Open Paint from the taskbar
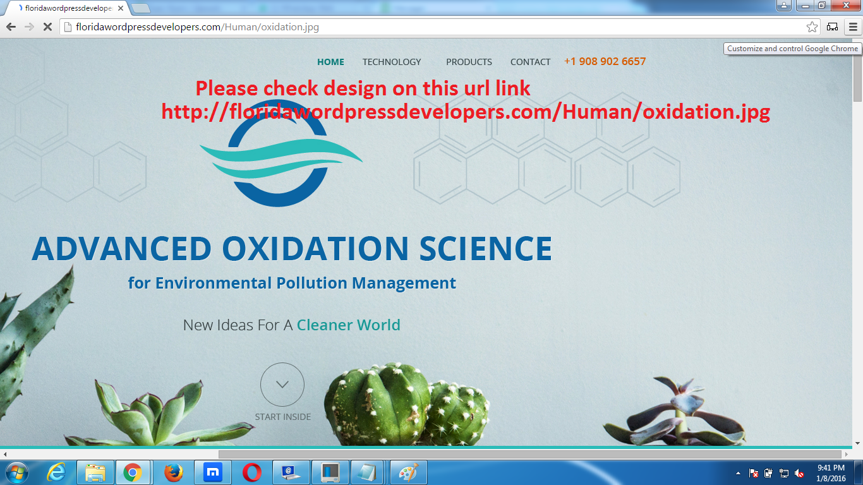The height and width of the screenshot is (485, 863). click(409, 472)
